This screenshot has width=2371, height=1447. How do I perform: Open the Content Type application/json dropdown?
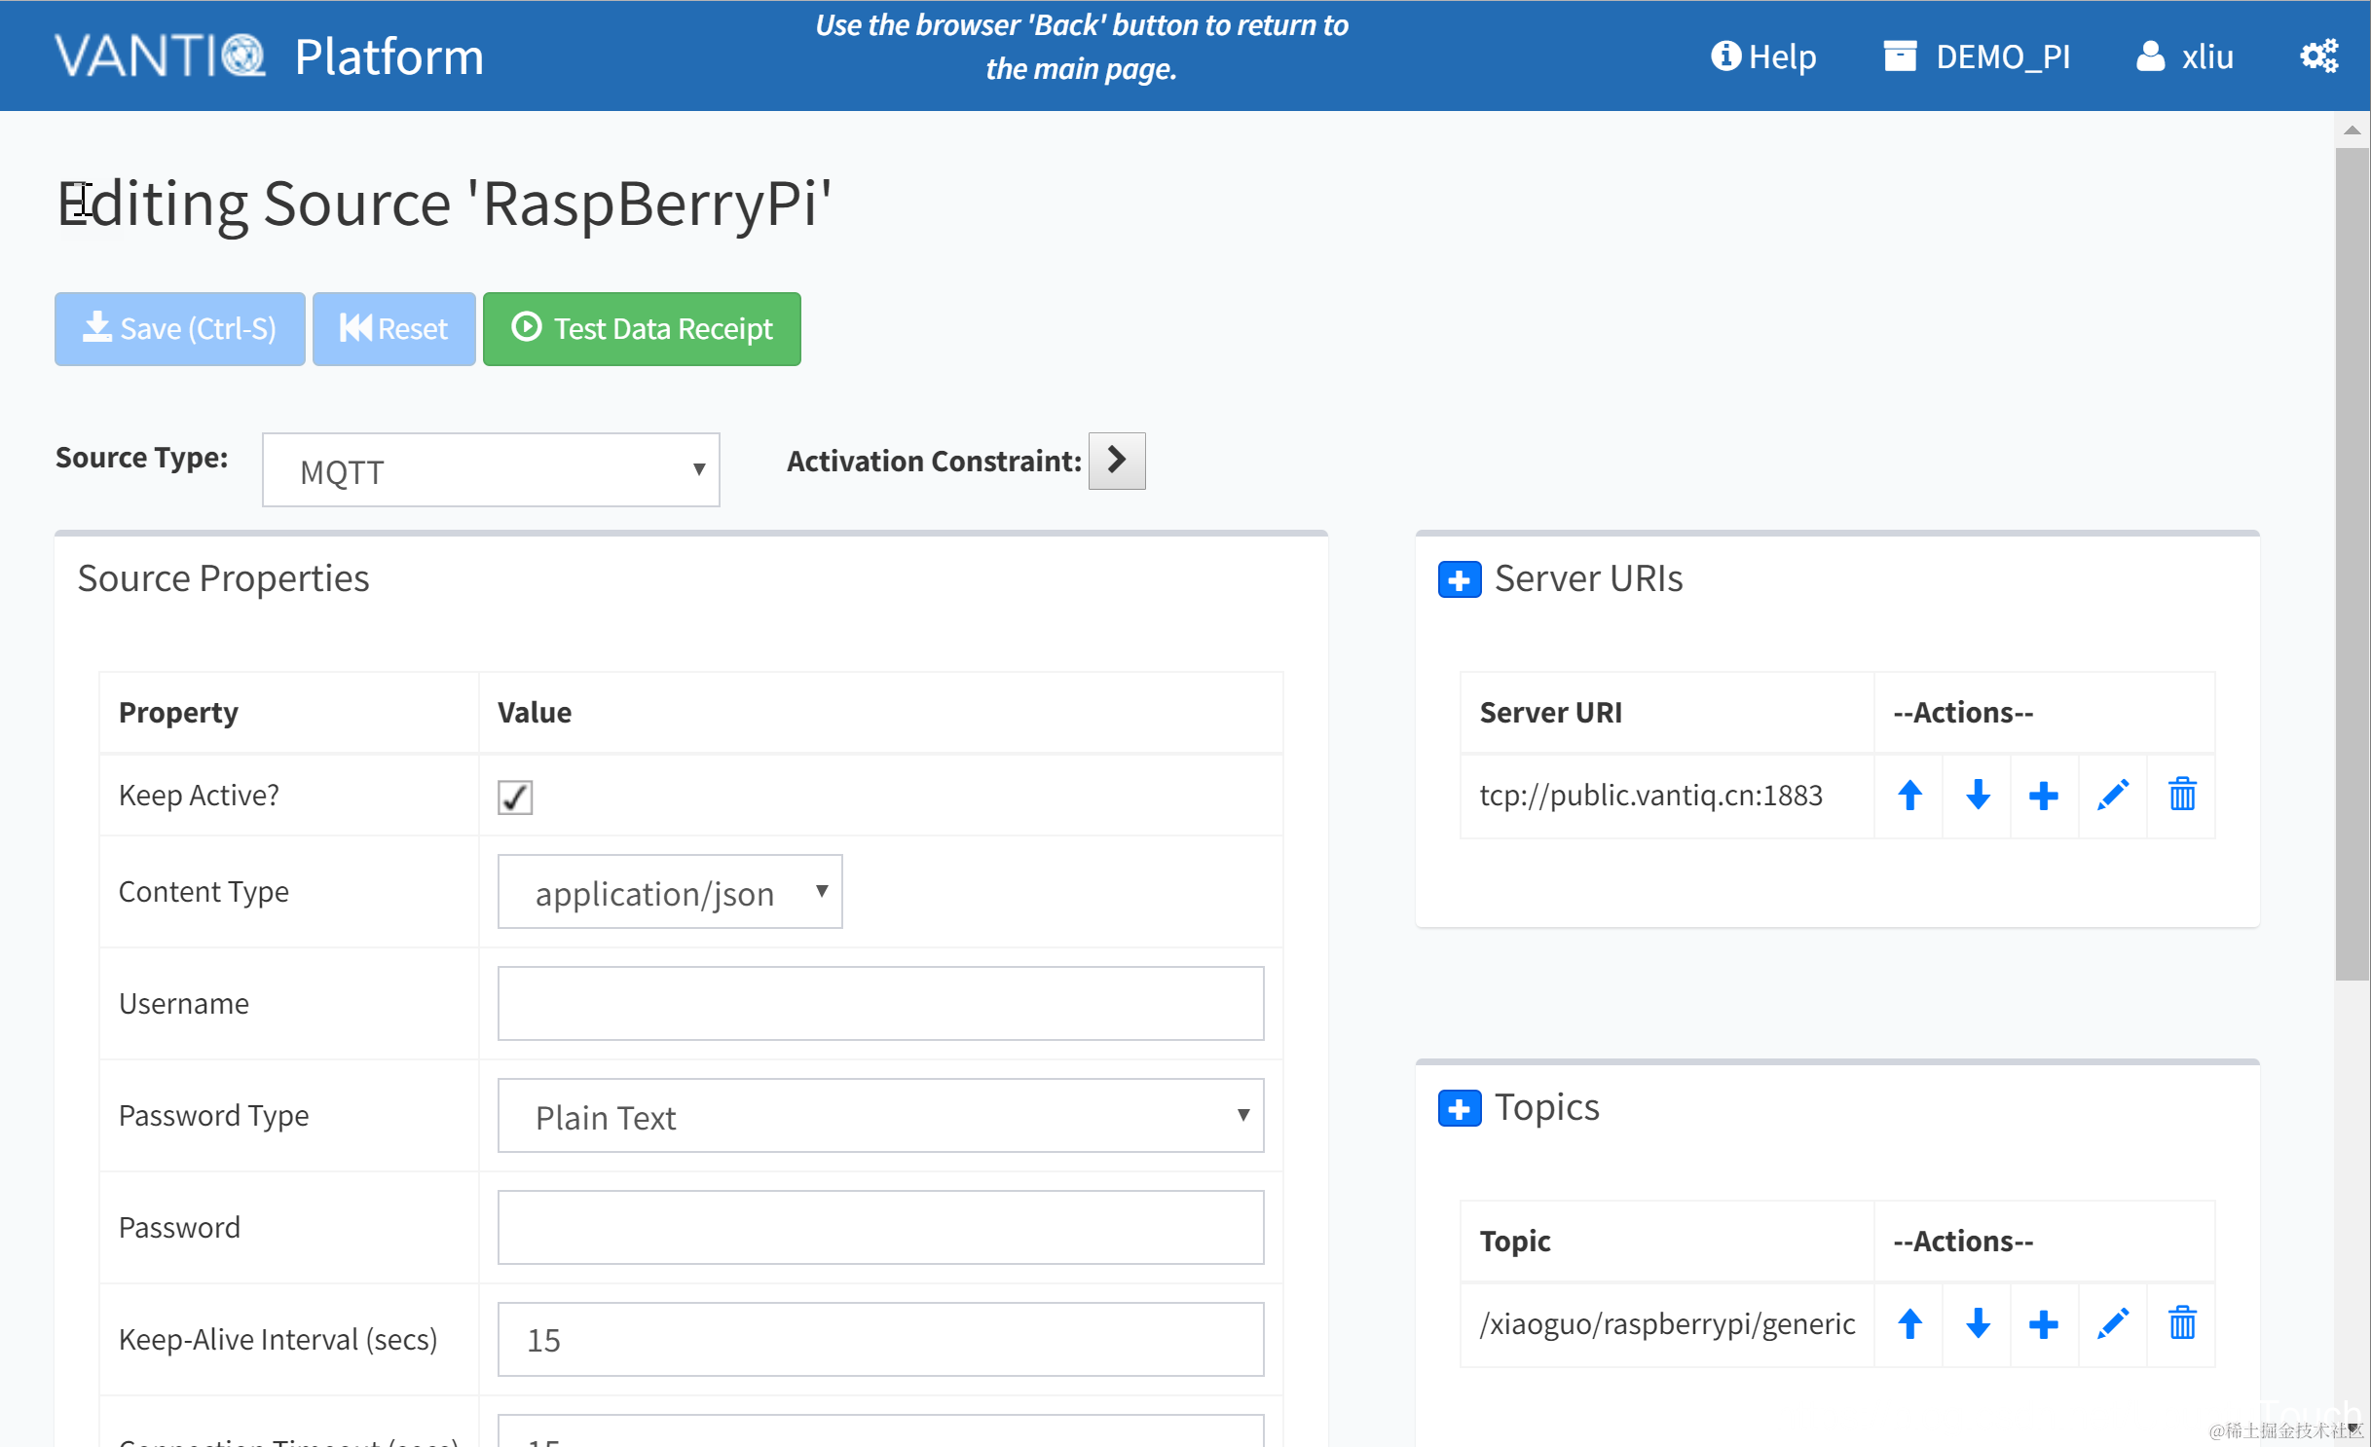click(669, 893)
